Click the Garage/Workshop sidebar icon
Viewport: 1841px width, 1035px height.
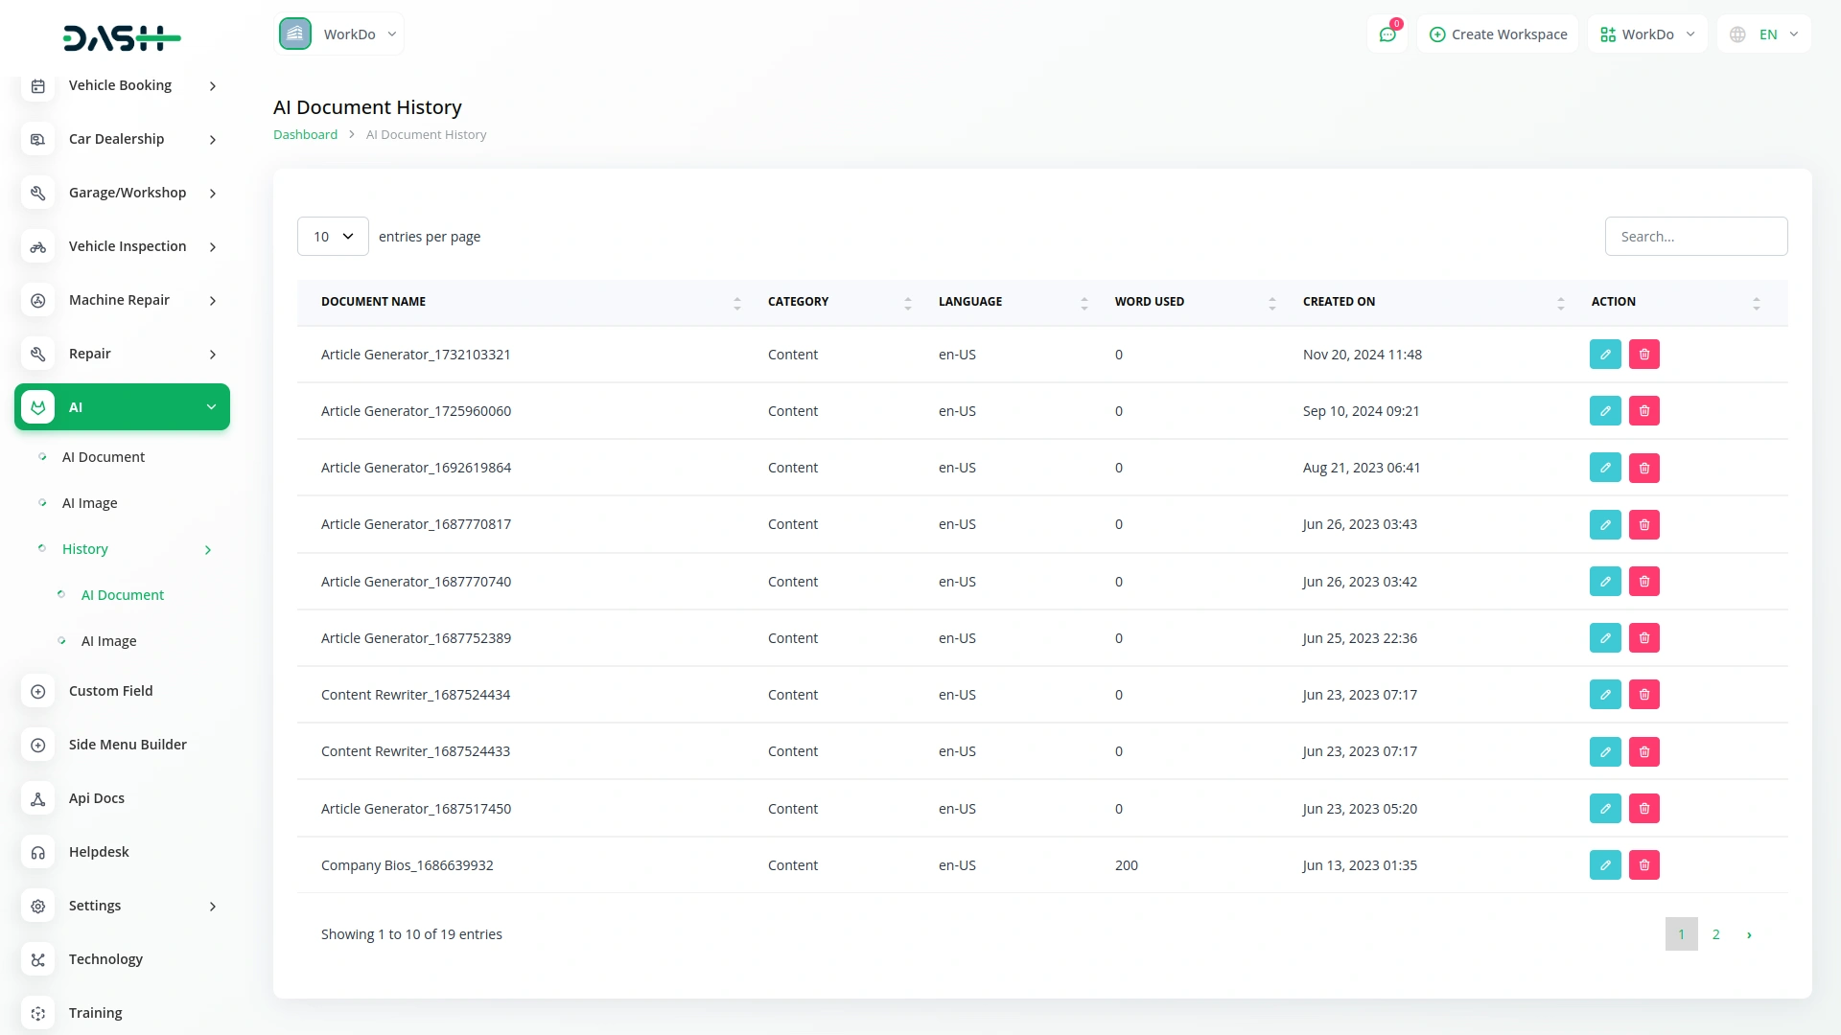click(x=38, y=193)
